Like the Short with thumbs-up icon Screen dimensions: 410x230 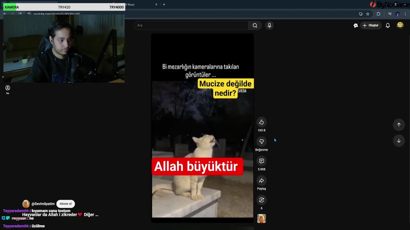pyautogui.click(x=261, y=122)
